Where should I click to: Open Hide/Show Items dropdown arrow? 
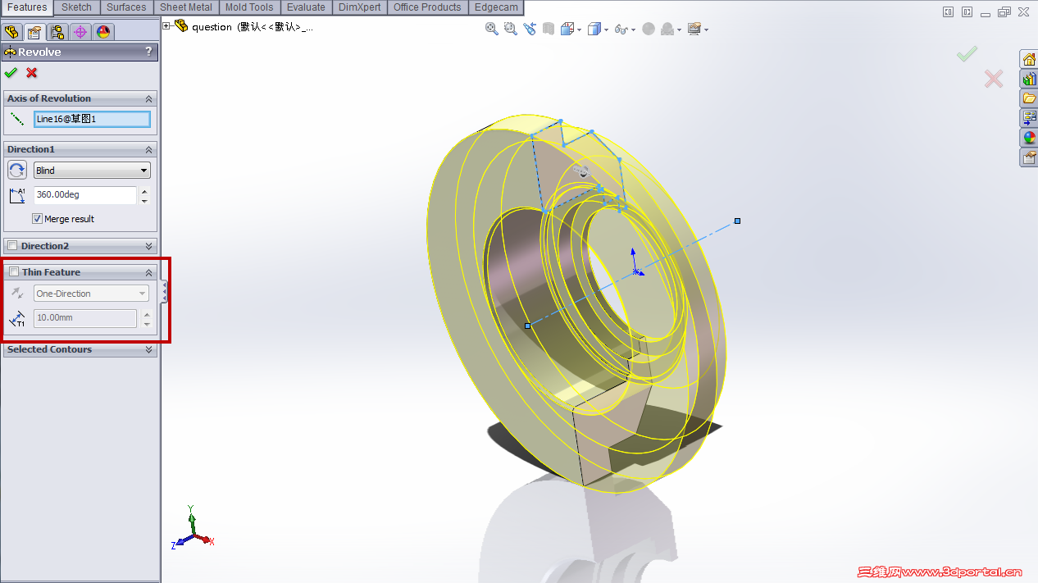tap(634, 30)
